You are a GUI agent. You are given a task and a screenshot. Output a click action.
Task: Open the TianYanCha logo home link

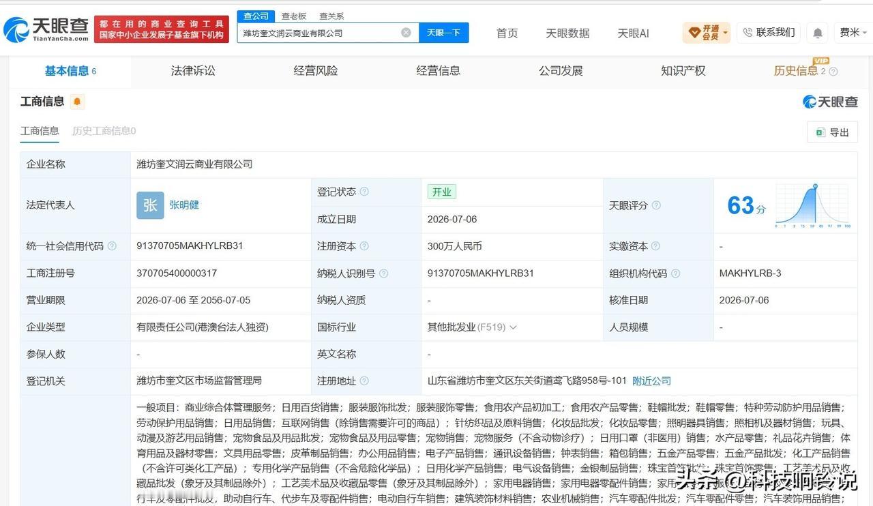pyautogui.click(x=46, y=29)
